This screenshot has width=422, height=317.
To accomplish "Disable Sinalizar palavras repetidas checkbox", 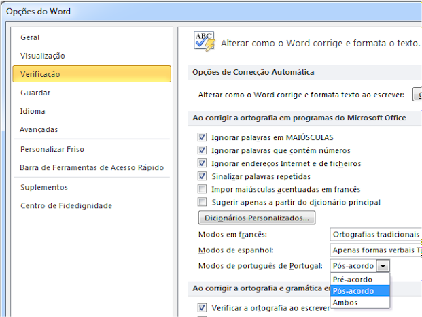I will [202, 176].
